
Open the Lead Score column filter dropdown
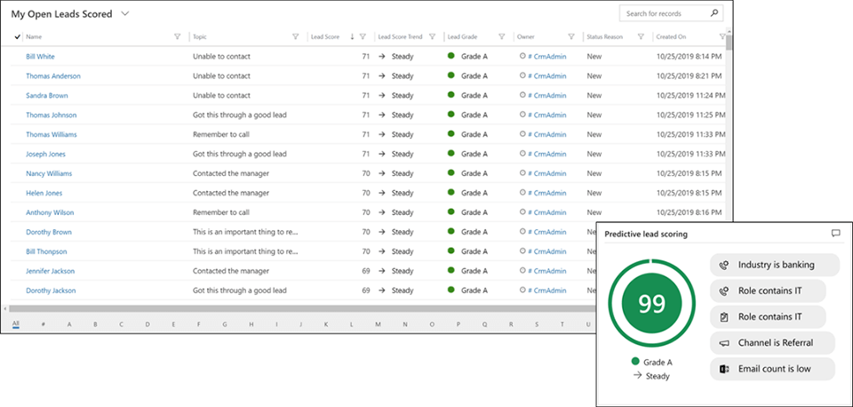pos(363,37)
